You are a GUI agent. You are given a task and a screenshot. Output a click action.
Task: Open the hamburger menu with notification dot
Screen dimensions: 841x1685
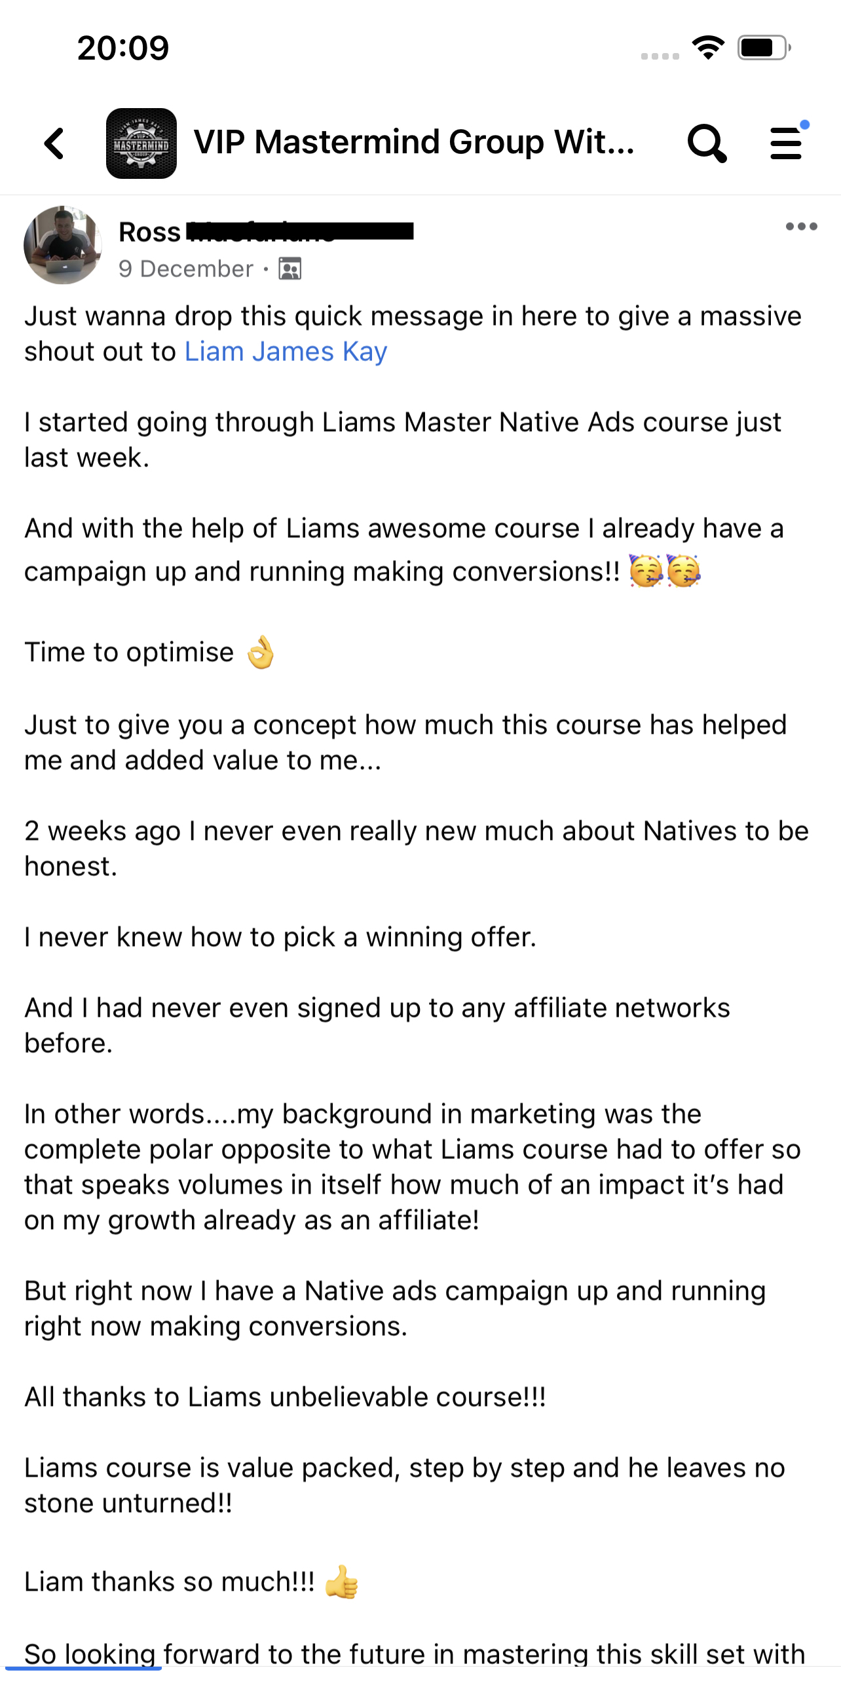pos(787,143)
